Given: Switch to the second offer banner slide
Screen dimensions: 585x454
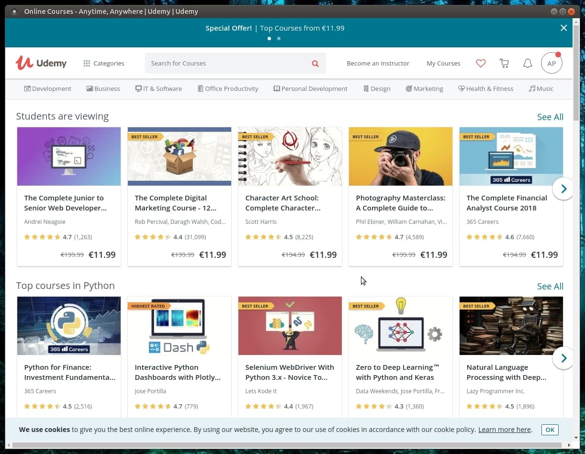Looking at the screenshot, I should pos(279,39).
